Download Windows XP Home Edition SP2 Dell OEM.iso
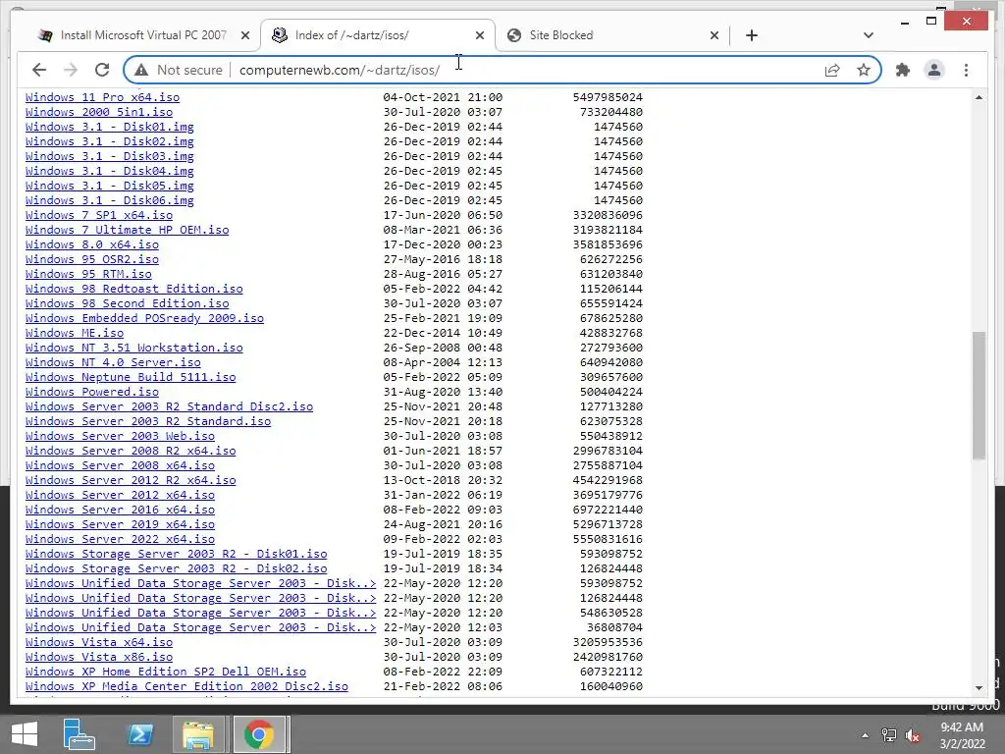Viewport: 1005px width, 754px height. [x=165, y=673]
